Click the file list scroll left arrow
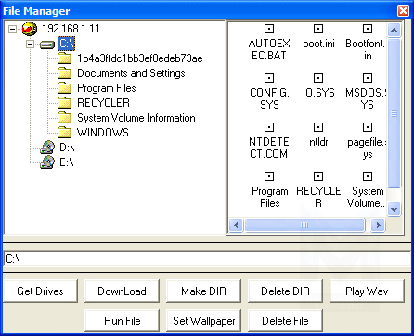The width and height of the screenshot is (414, 336). [236, 225]
